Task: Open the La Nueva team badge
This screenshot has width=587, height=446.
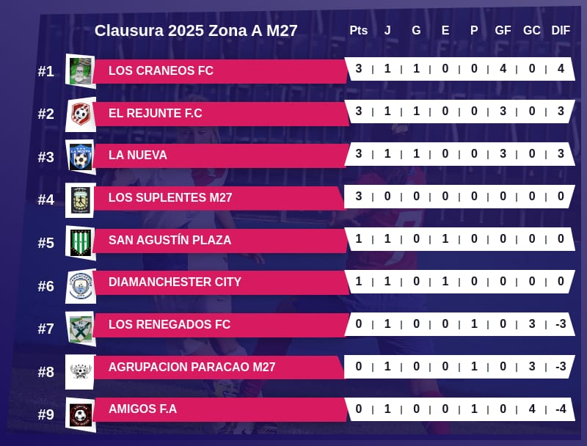Action: (81, 156)
